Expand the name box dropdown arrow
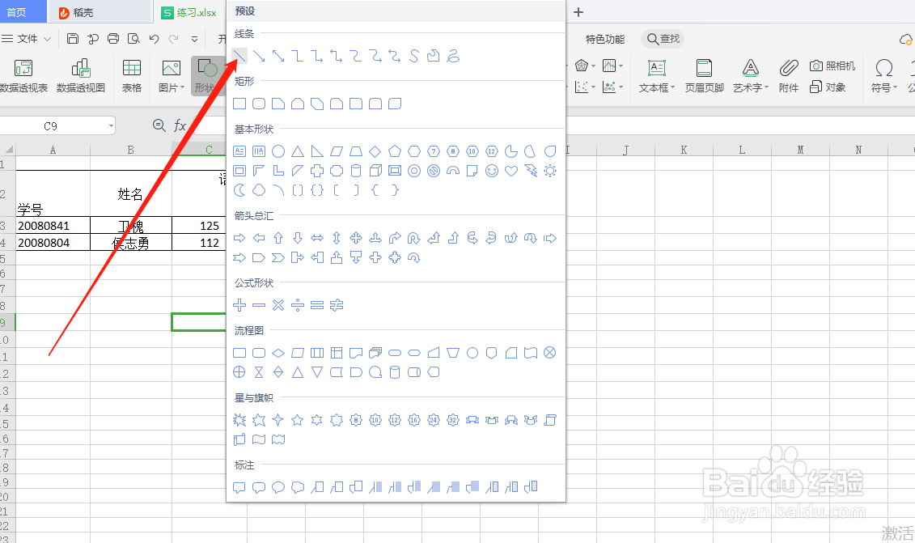915x543 pixels. coord(110,126)
